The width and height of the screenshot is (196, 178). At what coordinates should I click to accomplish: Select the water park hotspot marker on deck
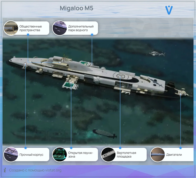point(92,64)
